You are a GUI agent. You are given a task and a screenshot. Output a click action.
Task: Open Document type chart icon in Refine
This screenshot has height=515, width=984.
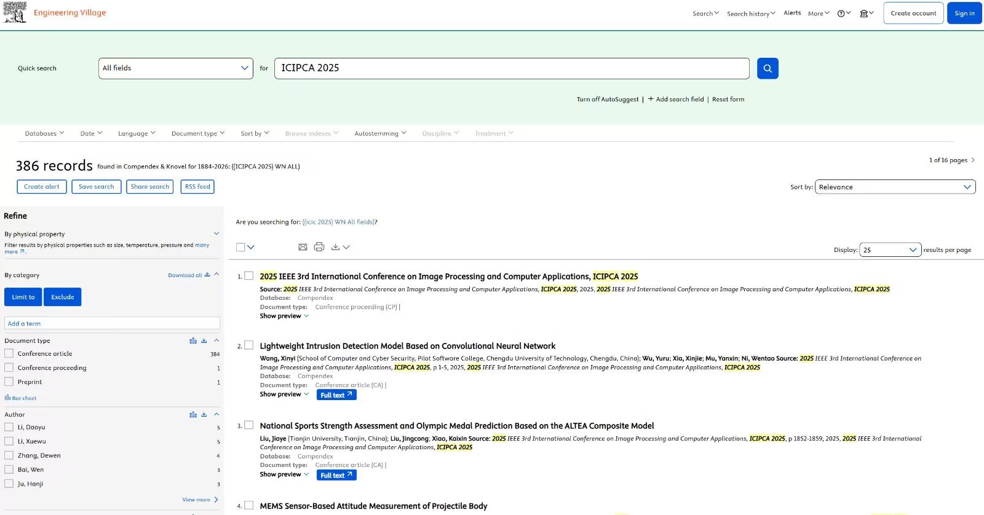click(193, 340)
